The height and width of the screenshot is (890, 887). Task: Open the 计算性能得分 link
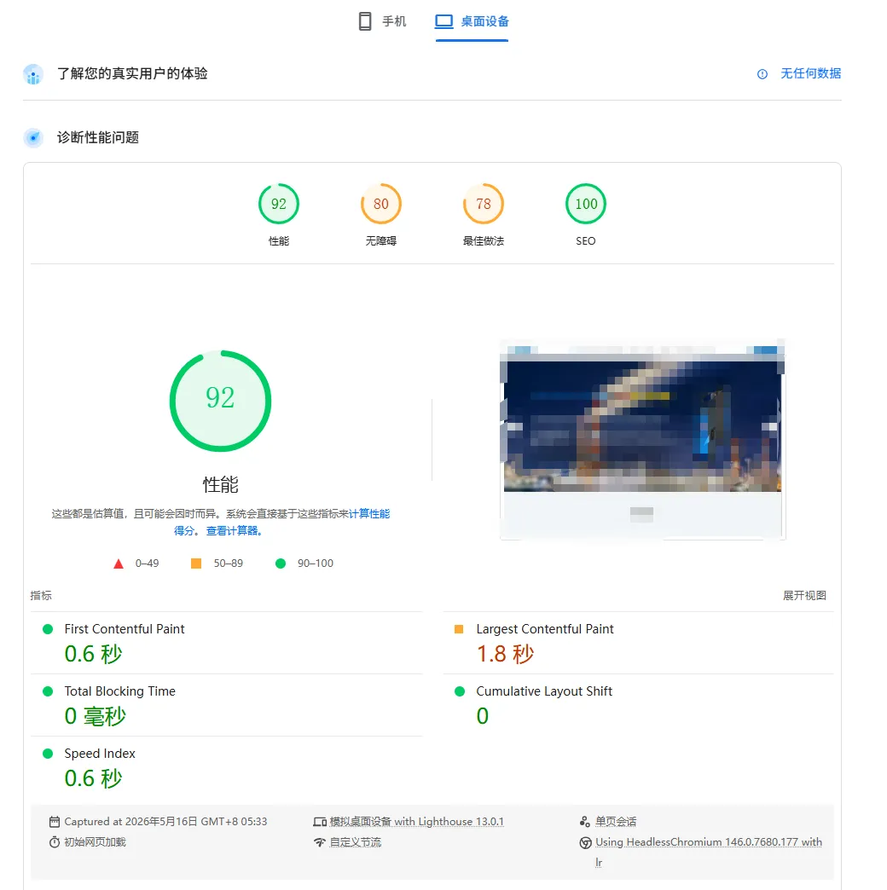coord(369,514)
